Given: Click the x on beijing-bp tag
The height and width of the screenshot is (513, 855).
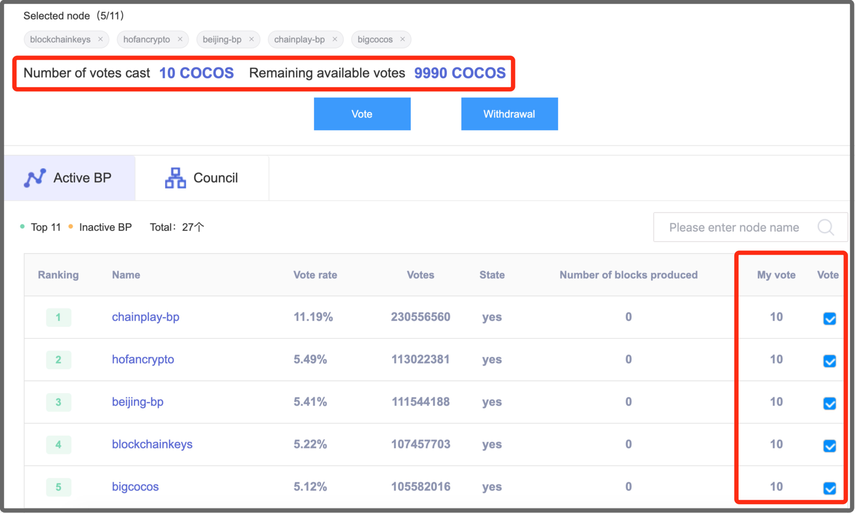Looking at the screenshot, I should tap(252, 39).
